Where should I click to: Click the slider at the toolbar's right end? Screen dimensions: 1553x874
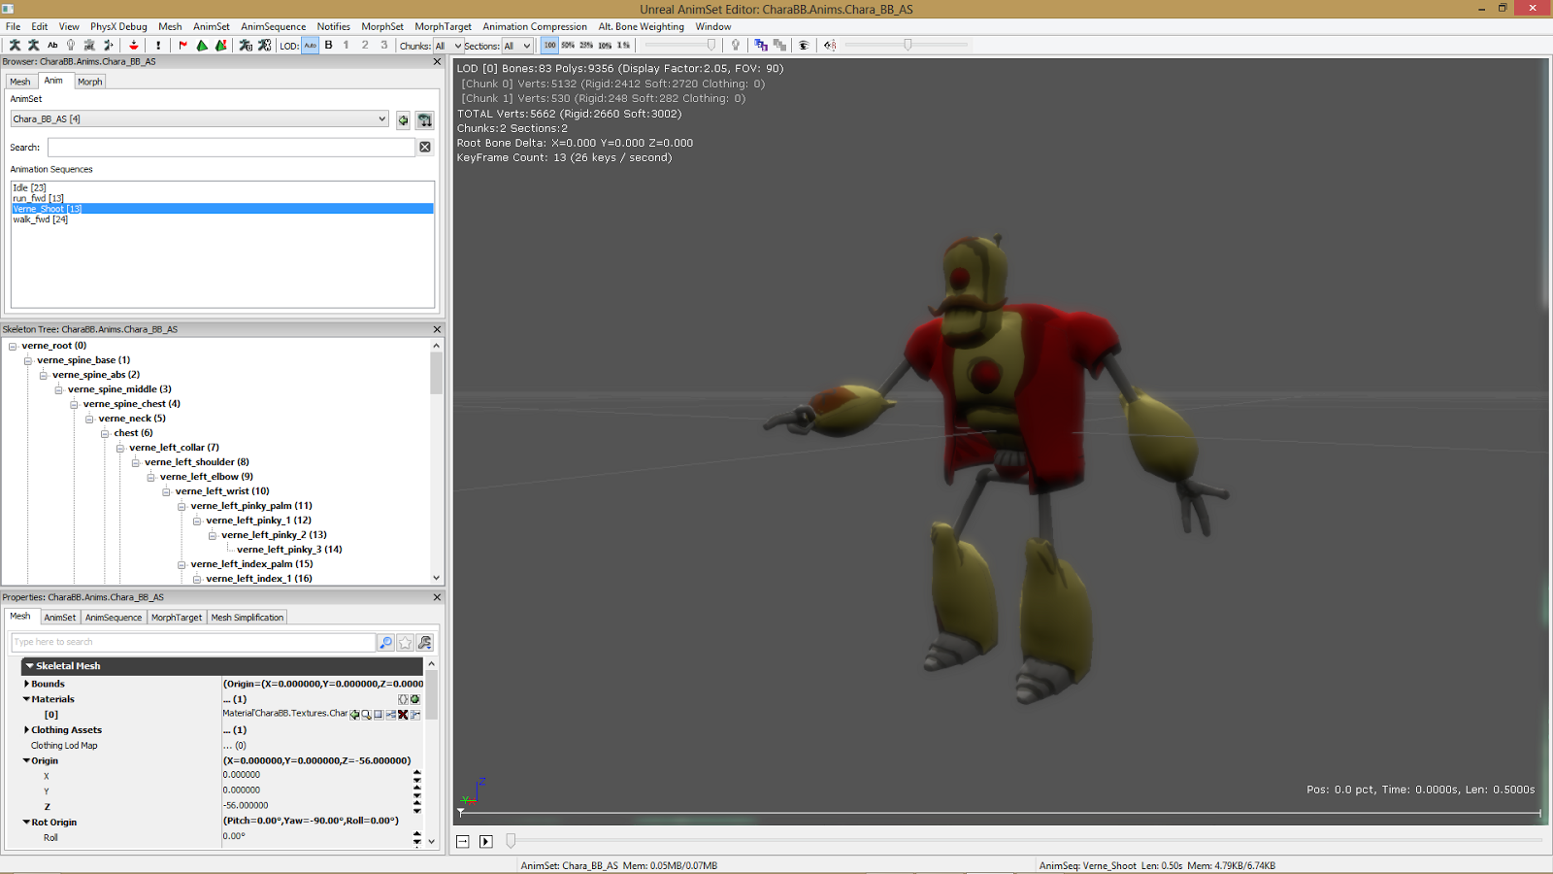coord(907,46)
